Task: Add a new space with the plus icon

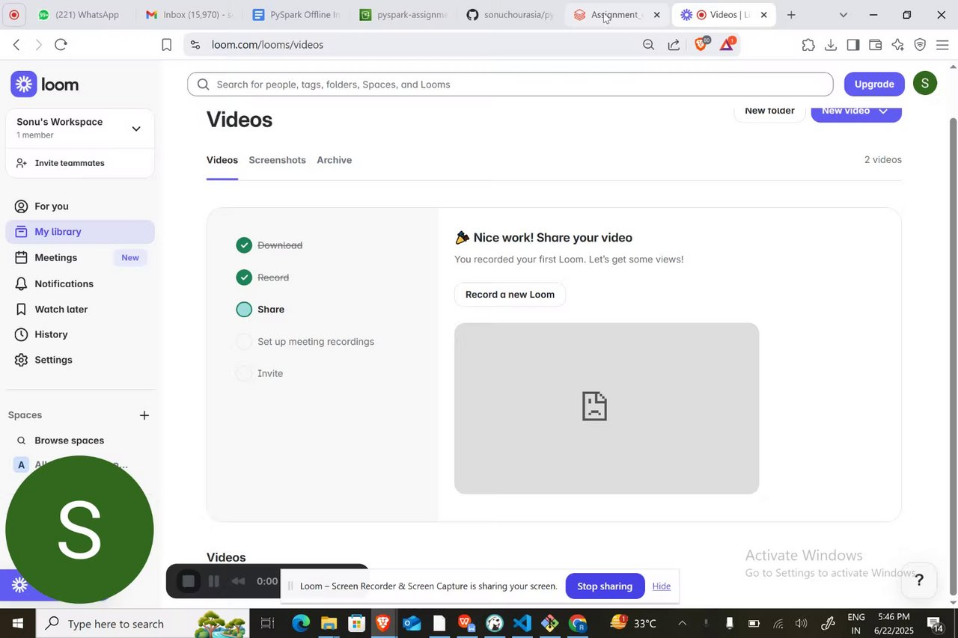Action: (x=144, y=415)
